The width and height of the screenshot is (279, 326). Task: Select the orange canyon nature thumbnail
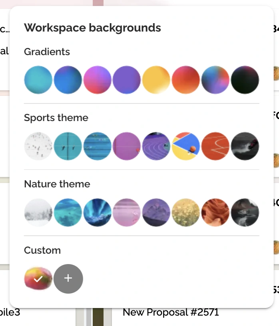tap(215, 213)
